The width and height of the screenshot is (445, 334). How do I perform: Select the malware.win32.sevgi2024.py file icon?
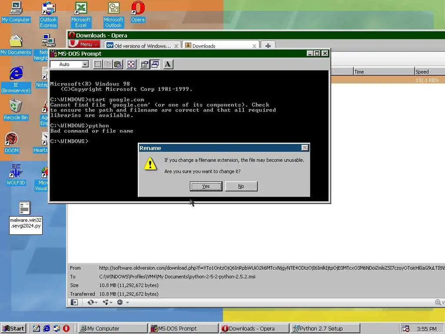click(25, 208)
